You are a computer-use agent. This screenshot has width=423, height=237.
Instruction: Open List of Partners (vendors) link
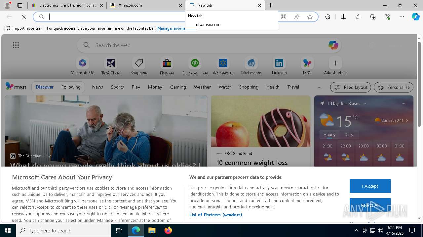click(216, 215)
